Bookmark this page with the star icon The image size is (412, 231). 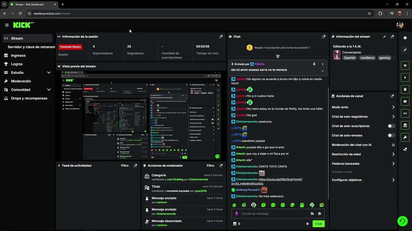point(370,13)
